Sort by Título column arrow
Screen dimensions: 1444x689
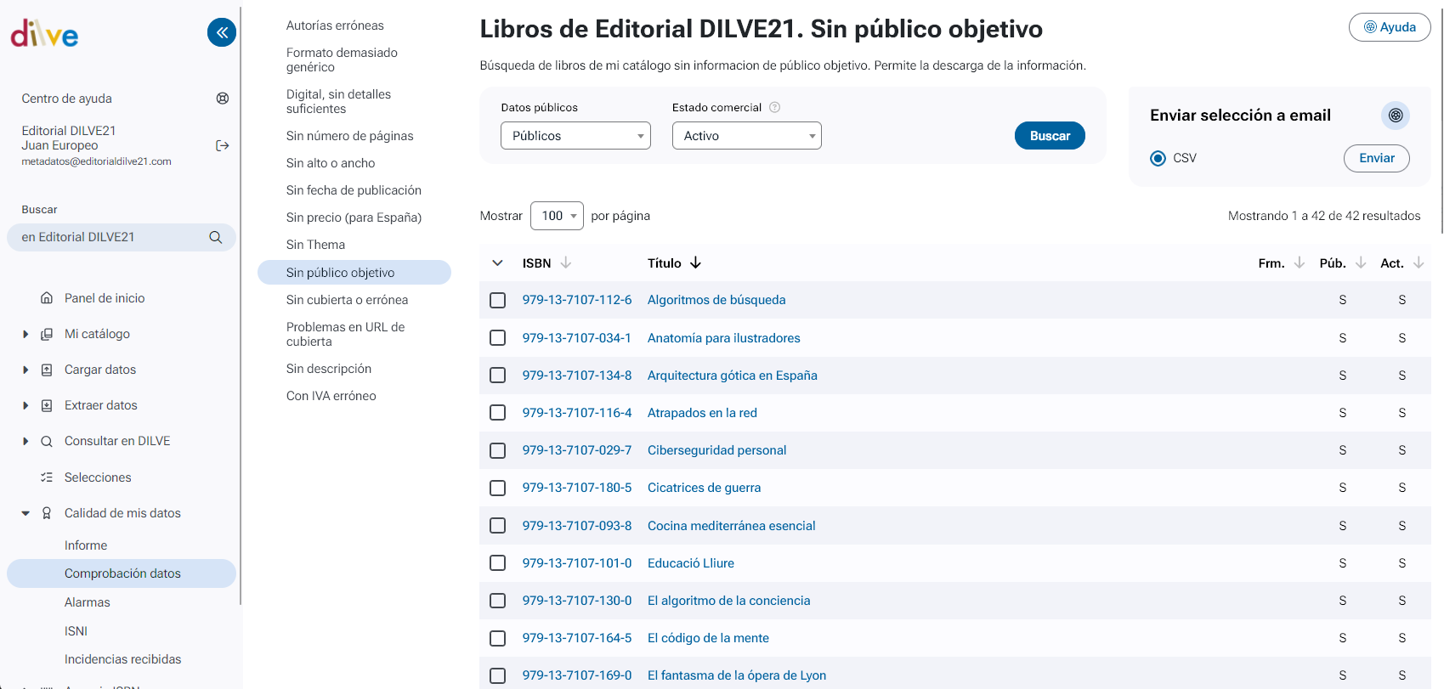click(695, 263)
